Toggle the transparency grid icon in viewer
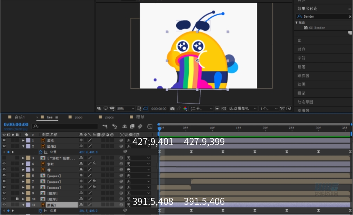Image resolution: width=353 pixels, height=215 pixels. [x=224, y=109]
